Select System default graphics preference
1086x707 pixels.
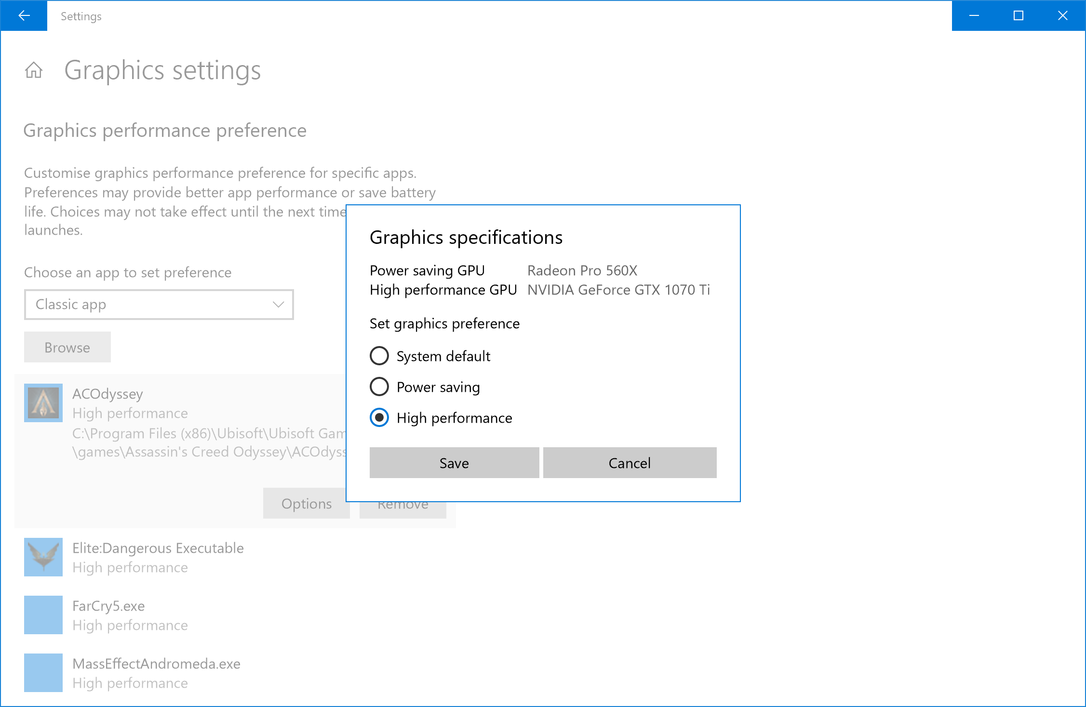379,356
